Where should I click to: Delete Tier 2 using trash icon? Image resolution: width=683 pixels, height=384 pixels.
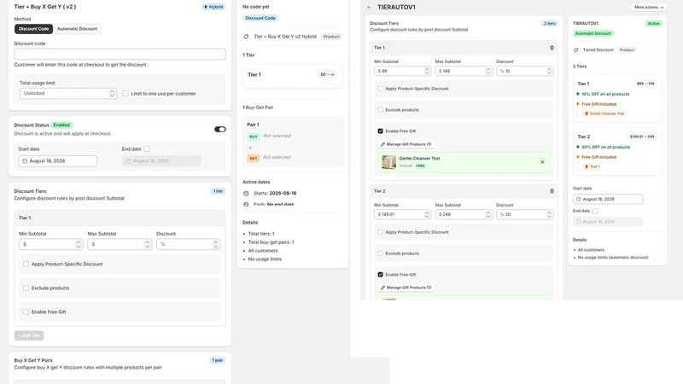point(552,191)
